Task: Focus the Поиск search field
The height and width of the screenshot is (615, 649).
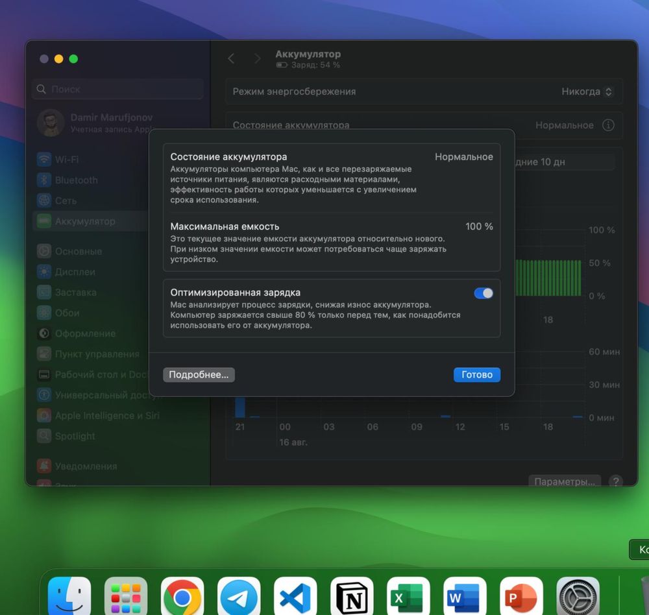Action: pos(118,89)
